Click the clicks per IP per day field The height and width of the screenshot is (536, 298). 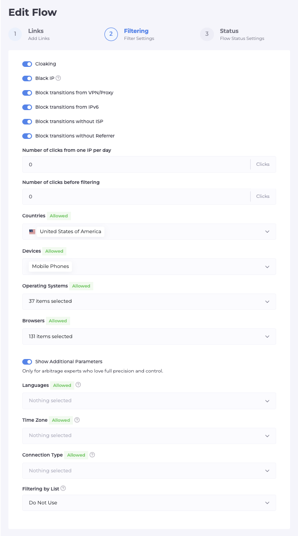[135, 164]
